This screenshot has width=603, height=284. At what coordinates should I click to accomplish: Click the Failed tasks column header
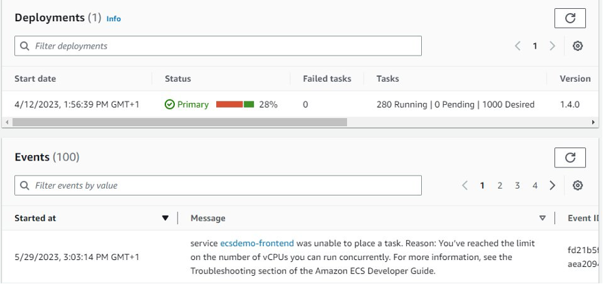pos(327,79)
